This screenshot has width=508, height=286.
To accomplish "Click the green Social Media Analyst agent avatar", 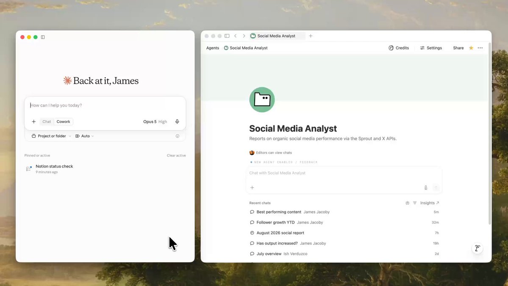I will 262,100.
